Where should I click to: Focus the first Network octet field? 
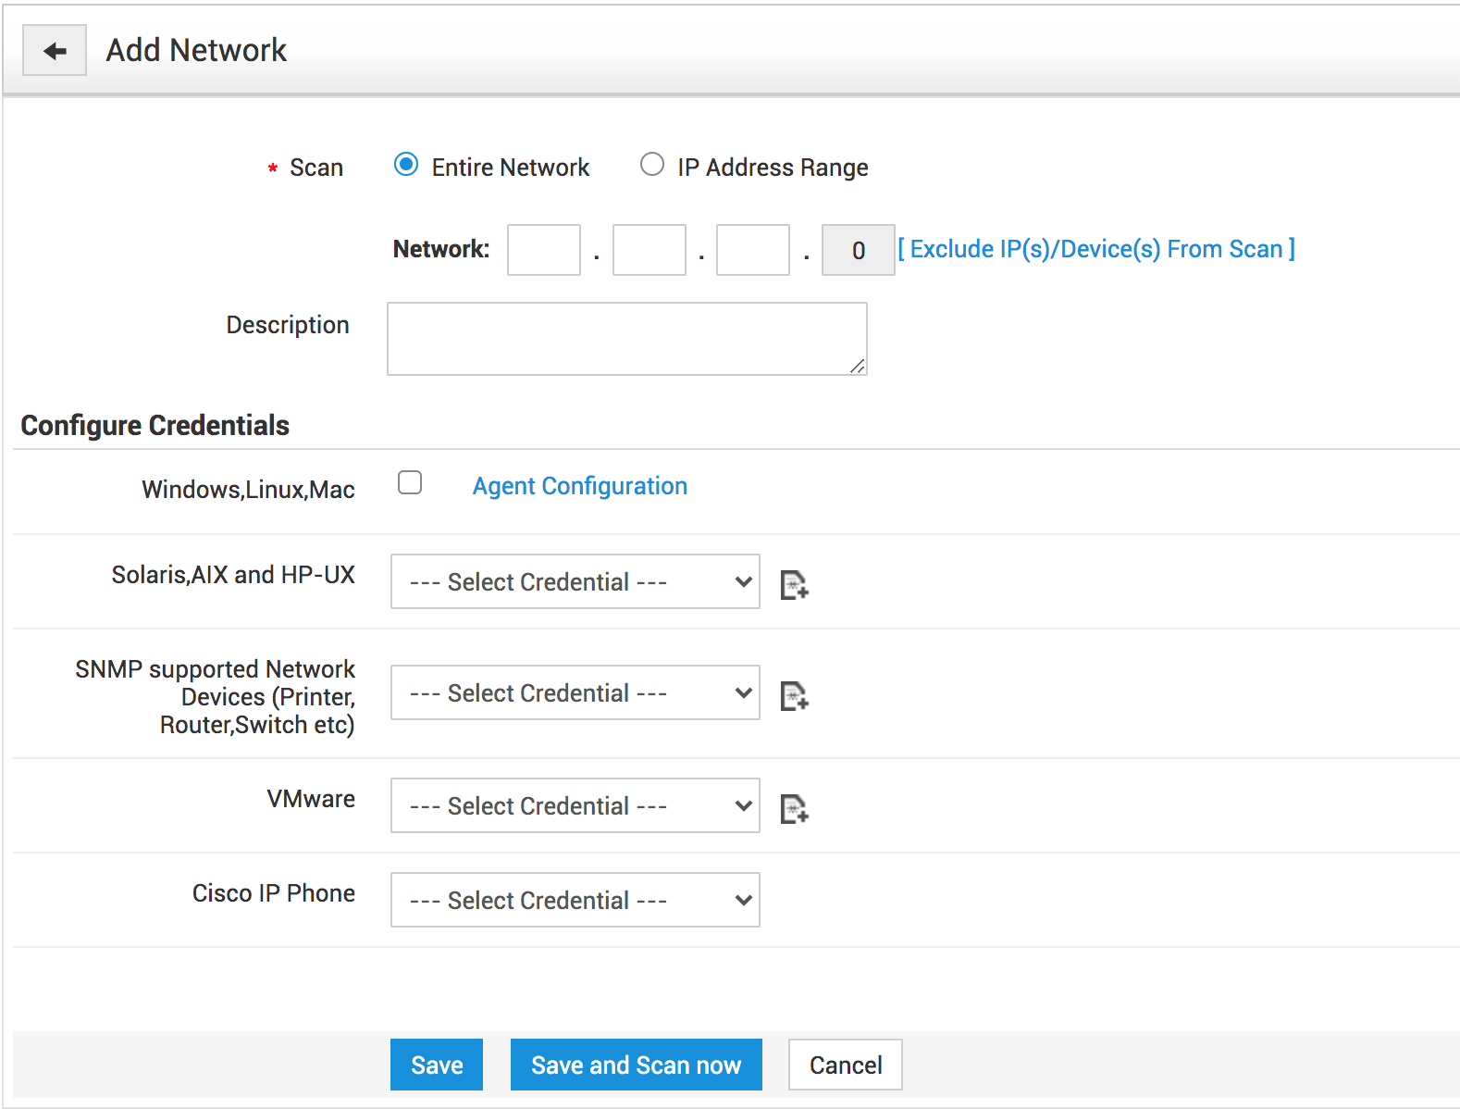544,250
